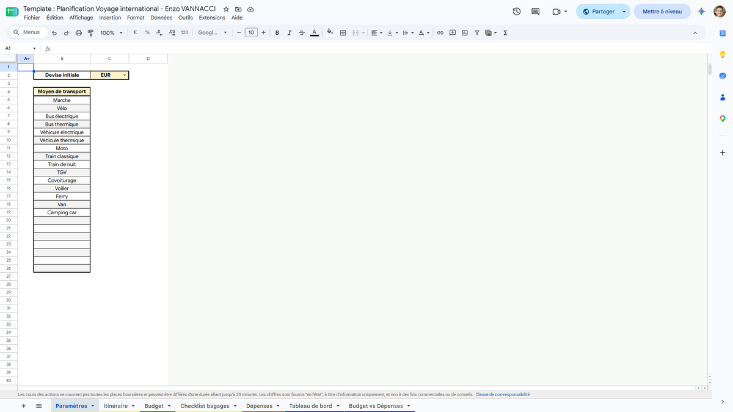This screenshot has width=733, height=412.
Task: Print the spreadsheet
Action: pos(78,33)
